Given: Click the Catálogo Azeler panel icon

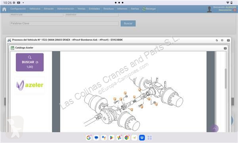Looking at the screenshot, I should pos(12,48).
